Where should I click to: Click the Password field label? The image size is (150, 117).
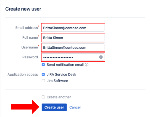[x=30, y=57]
